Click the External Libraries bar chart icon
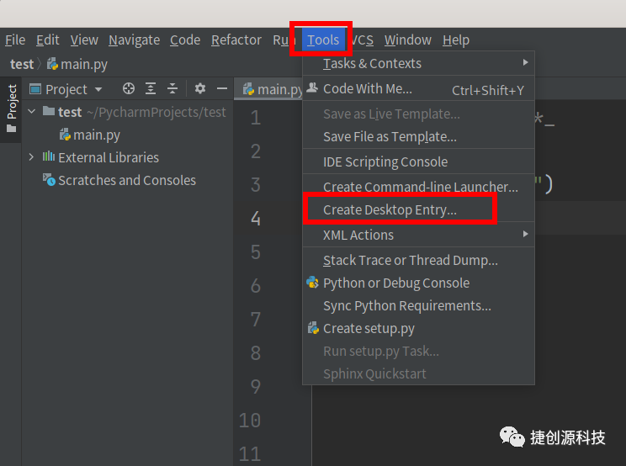626x466 pixels. pyautogui.click(x=49, y=156)
